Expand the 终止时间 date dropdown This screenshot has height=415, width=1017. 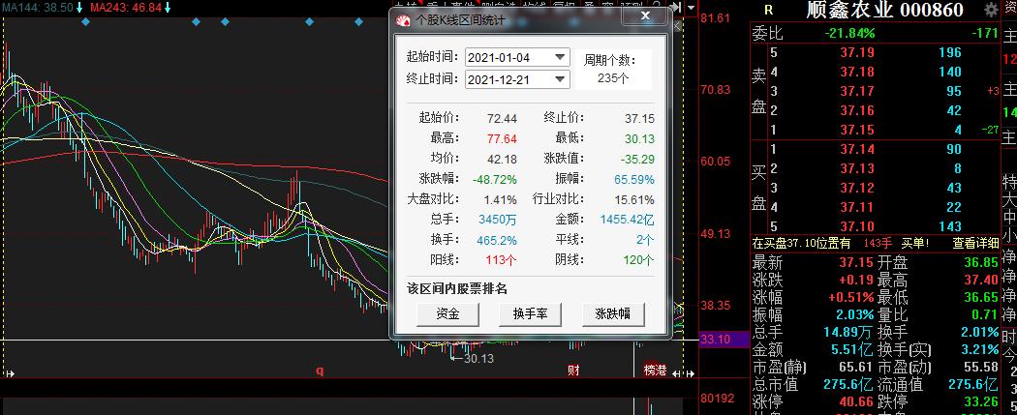pos(561,79)
